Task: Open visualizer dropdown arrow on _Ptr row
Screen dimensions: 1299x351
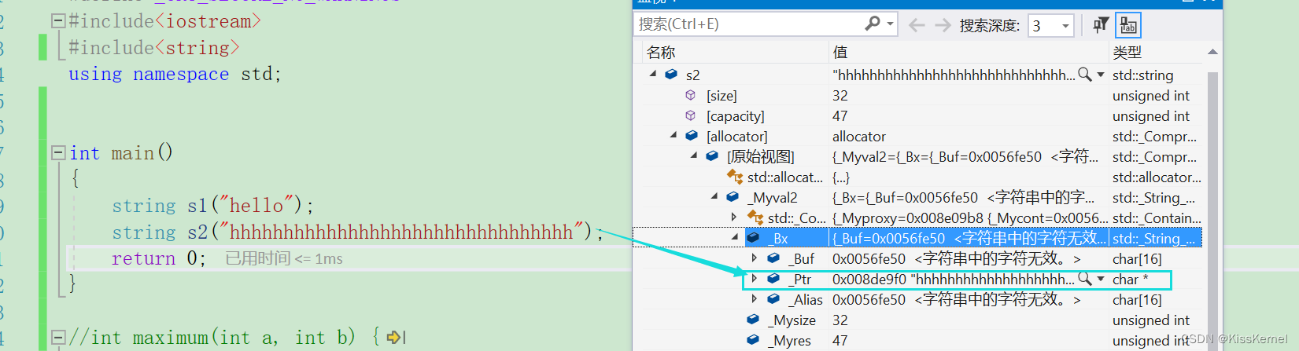Action: 1101,279
